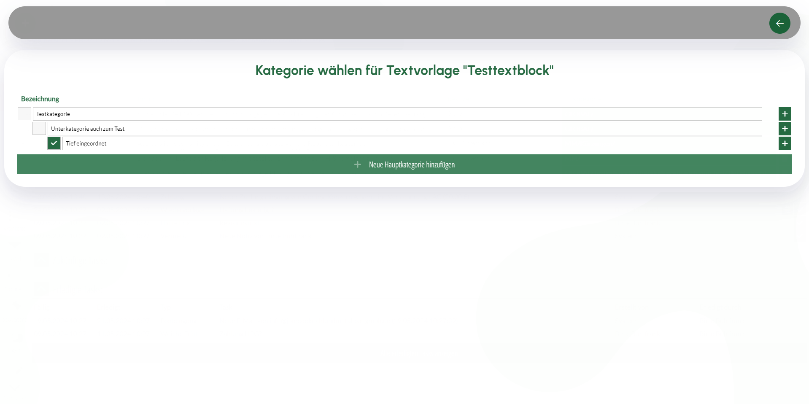Click the back arrow button
This screenshot has width=809, height=404.
pyautogui.click(x=779, y=23)
